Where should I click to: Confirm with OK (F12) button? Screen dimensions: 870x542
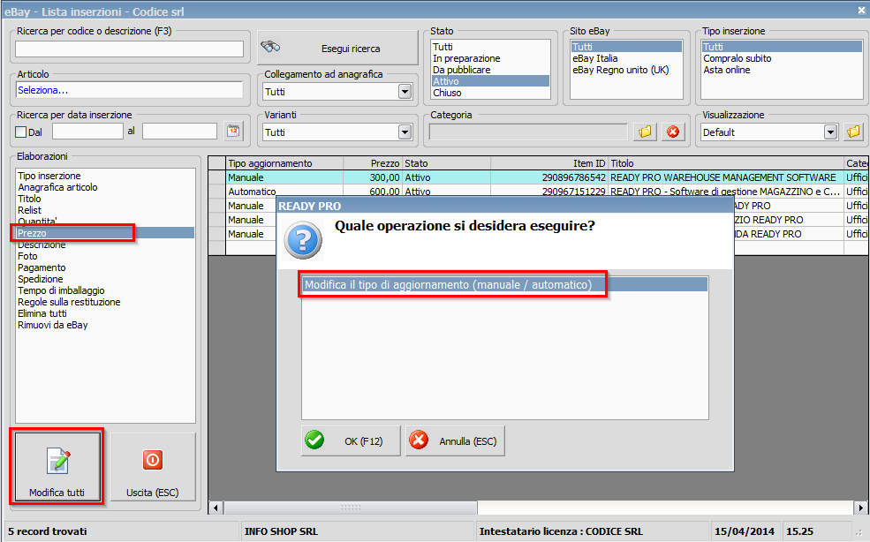tap(351, 441)
